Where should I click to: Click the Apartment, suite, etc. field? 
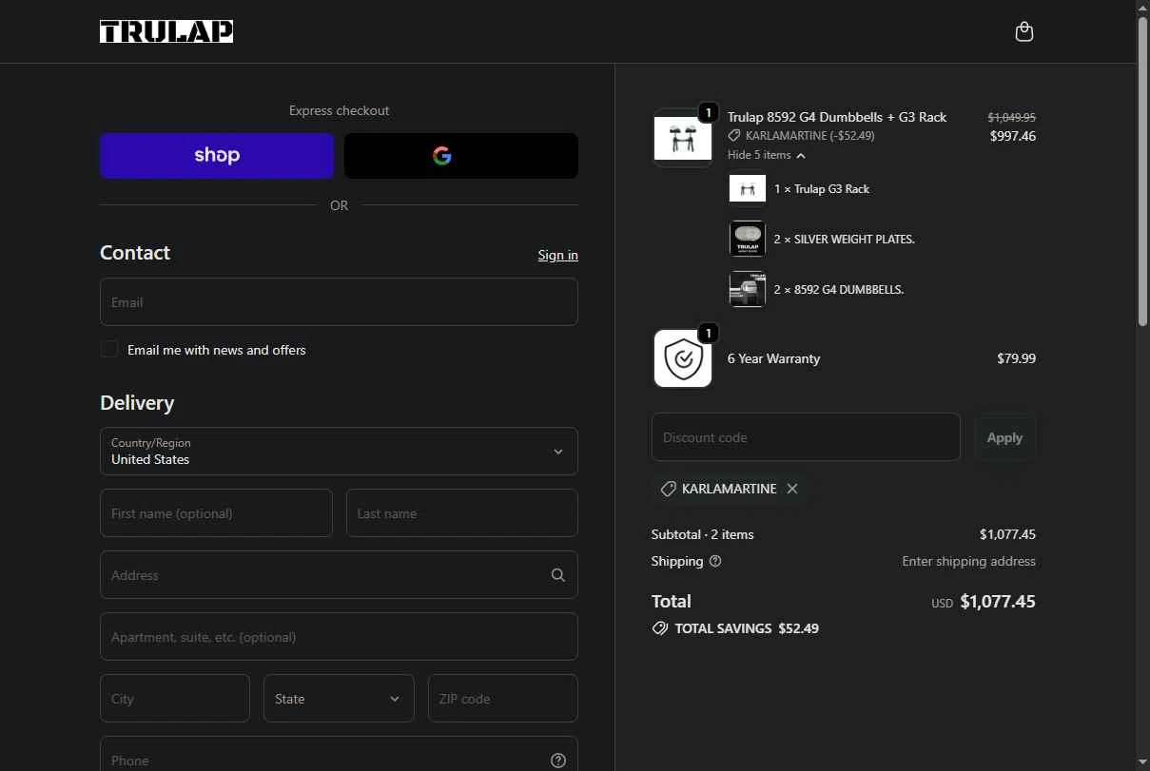(339, 637)
